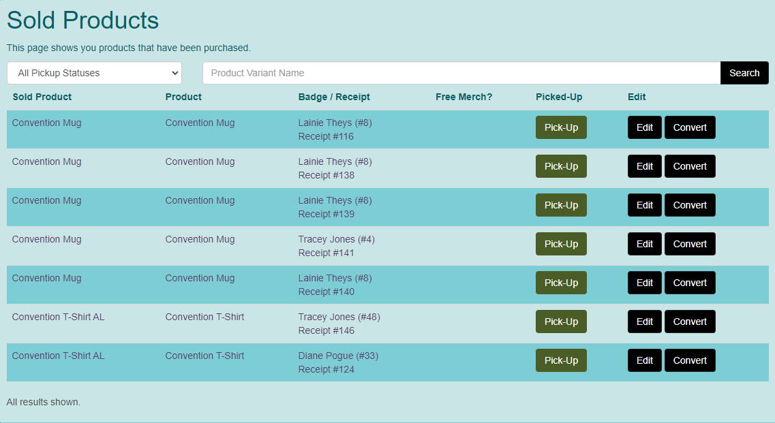Click Pick-Up for Receipt #139
Screen dimensions: 775x423
(x=561, y=205)
